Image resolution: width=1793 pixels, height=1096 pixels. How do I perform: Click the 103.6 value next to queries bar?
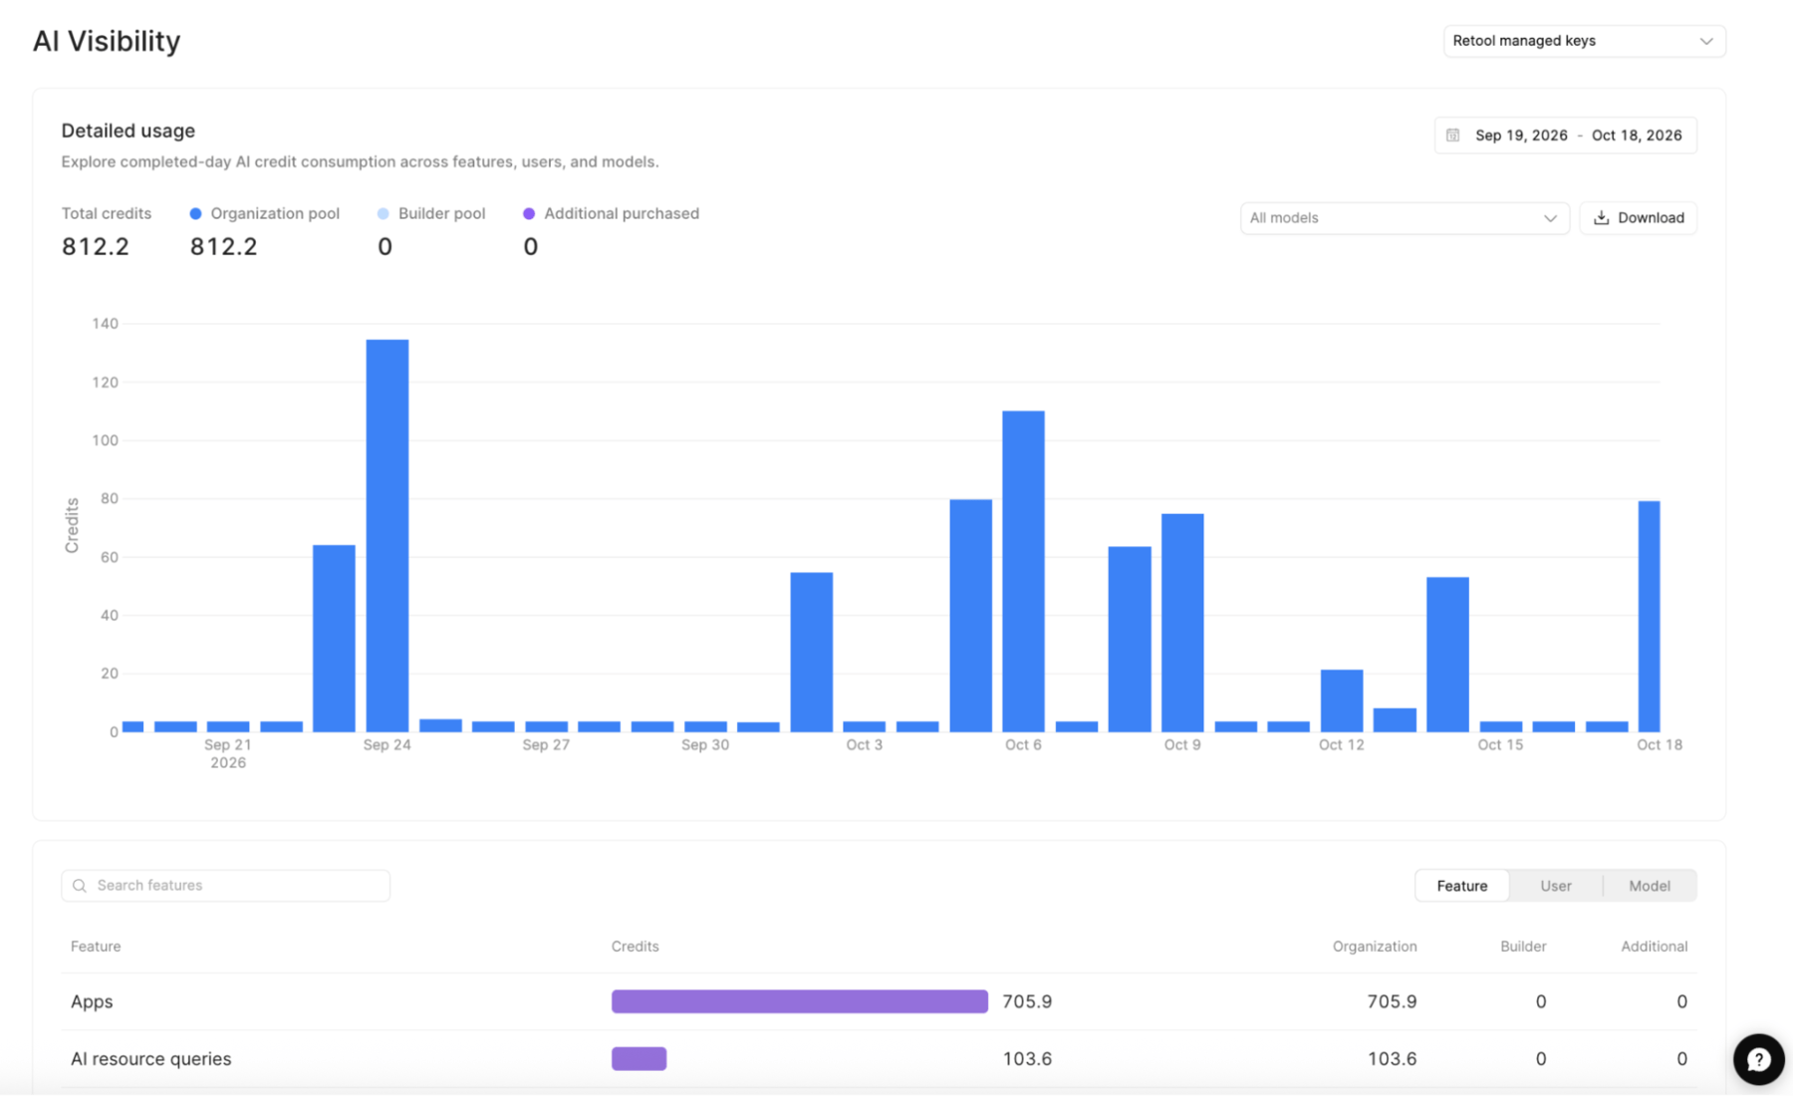(x=1027, y=1059)
